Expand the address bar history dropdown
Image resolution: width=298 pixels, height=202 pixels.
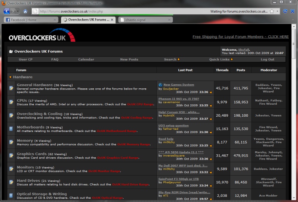pyautogui.click(x=277, y=12)
